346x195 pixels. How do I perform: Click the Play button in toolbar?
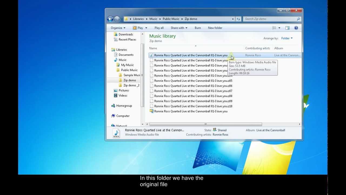click(138, 28)
